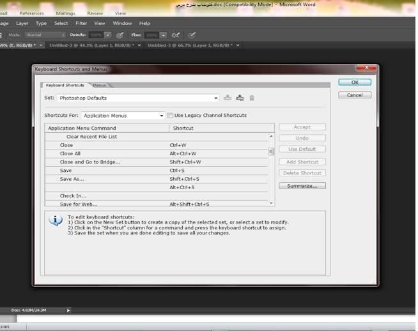Click the Summarize... button
Viewport: 418px width, 331px height.
coord(302,186)
